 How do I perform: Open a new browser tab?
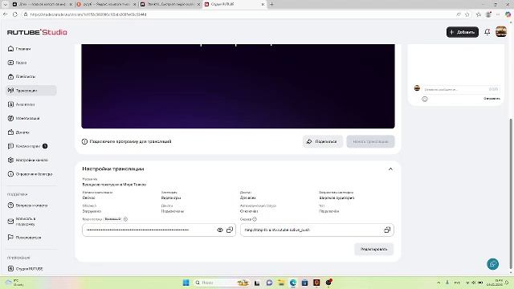[x=271, y=4]
